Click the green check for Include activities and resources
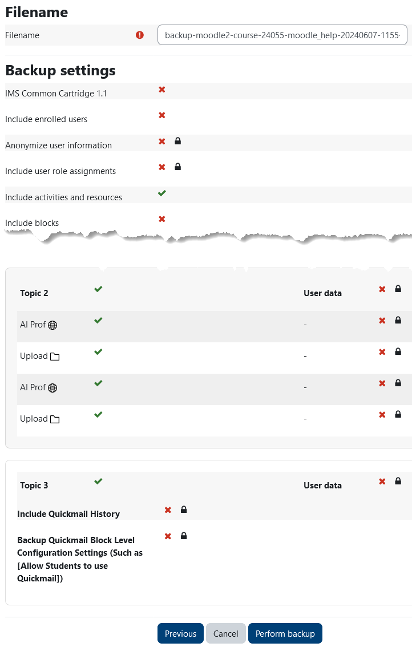The image size is (412, 651). tap(162, 193)
